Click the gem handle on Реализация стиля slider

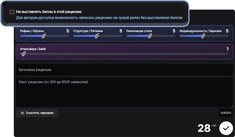coord(150,36)
